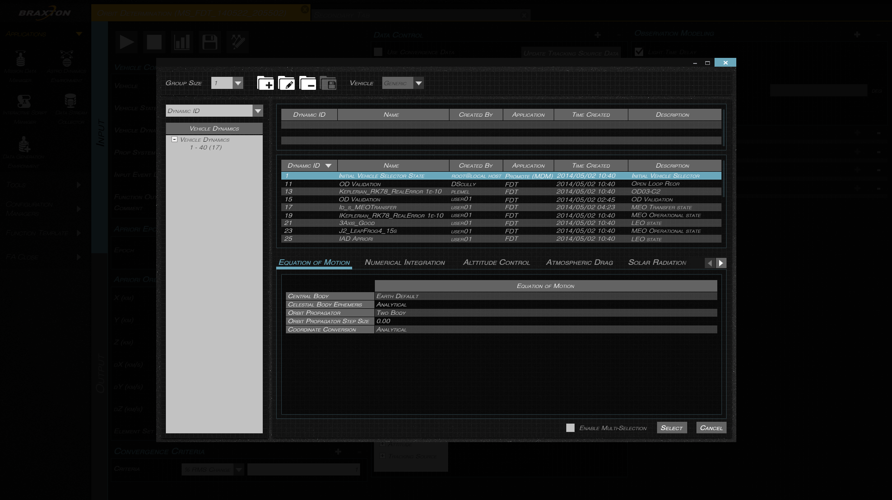Screen dimensions: 892x500
Task: Collapse the Vehicle Dynamics tree node
Action: coord(174,139)
